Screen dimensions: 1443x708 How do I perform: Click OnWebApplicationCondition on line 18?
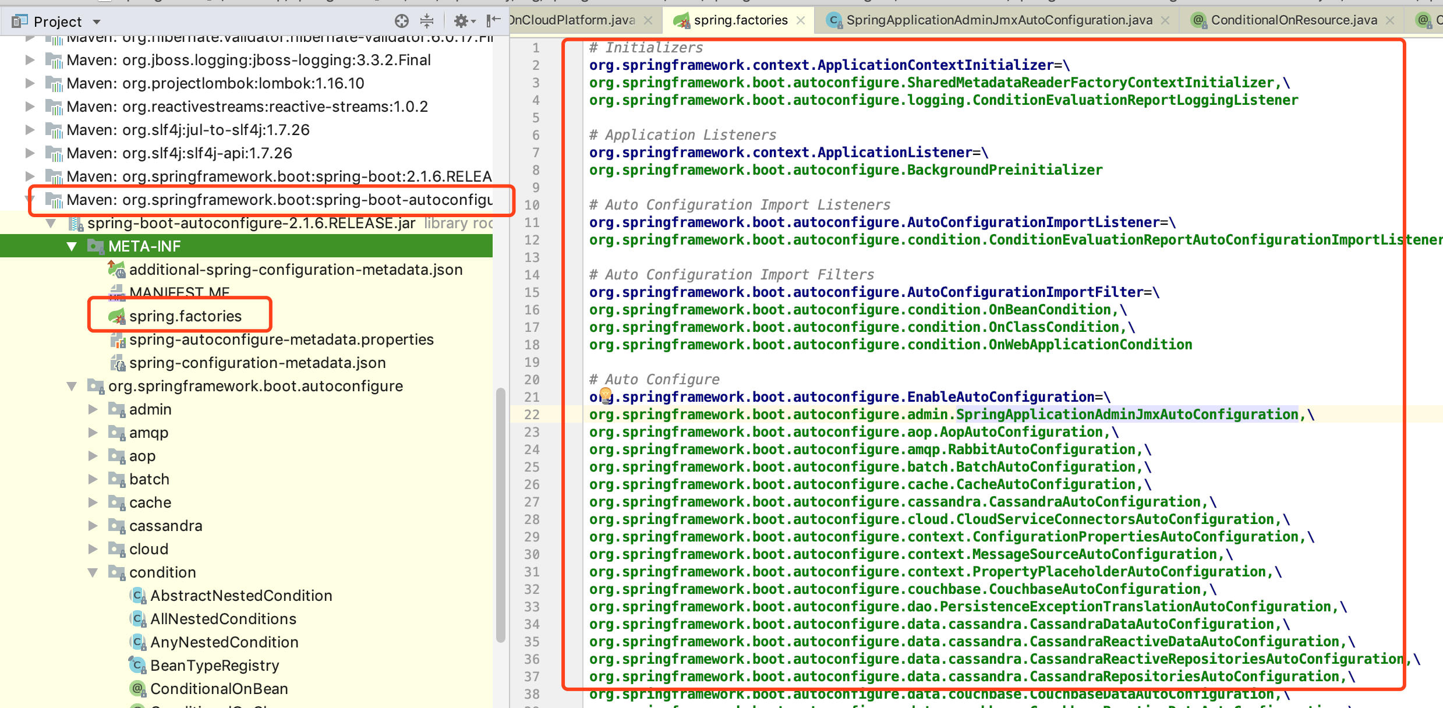coord(1091,345)
